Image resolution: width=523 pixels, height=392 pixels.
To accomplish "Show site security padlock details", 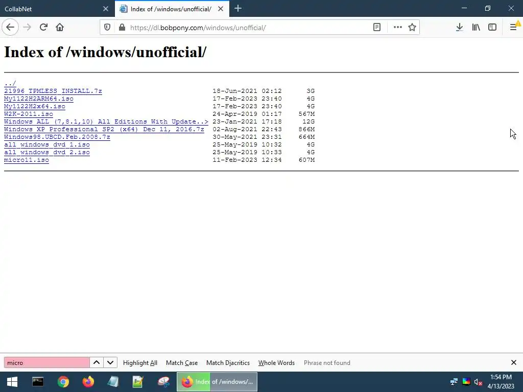I will (122, 28).
